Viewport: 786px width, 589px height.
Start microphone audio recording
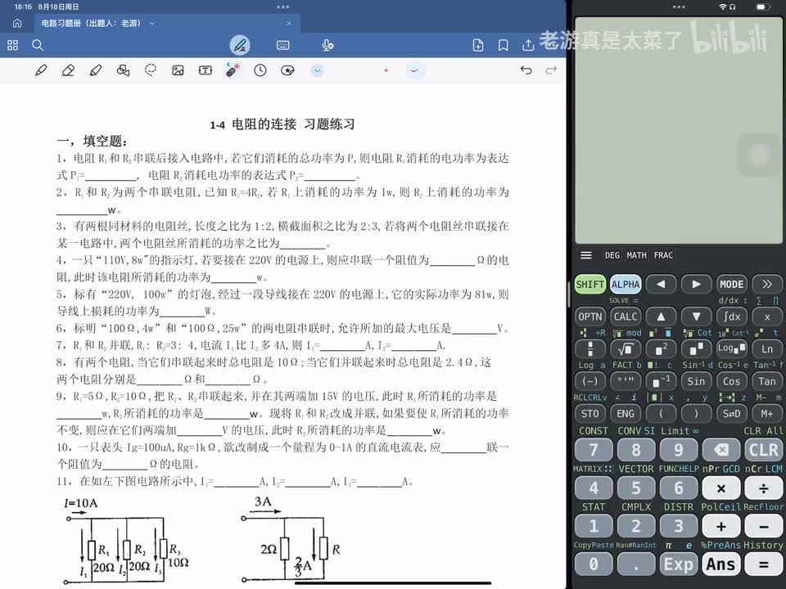[327, 46]
